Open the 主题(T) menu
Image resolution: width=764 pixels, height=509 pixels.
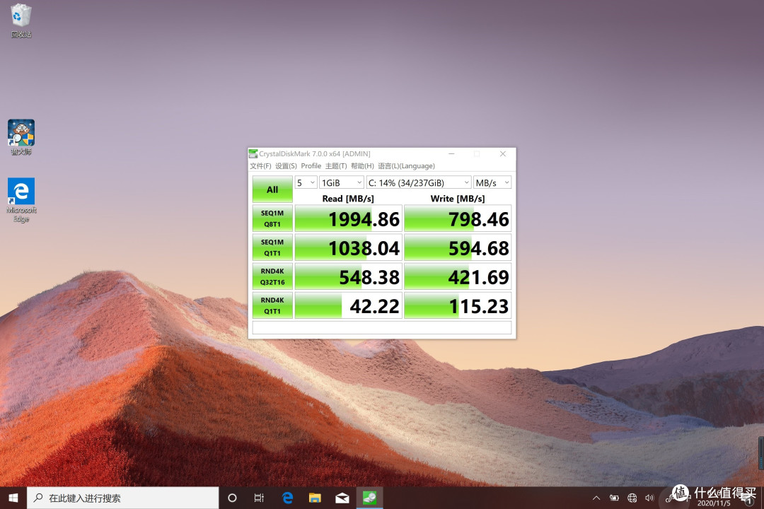pos(336,166)
